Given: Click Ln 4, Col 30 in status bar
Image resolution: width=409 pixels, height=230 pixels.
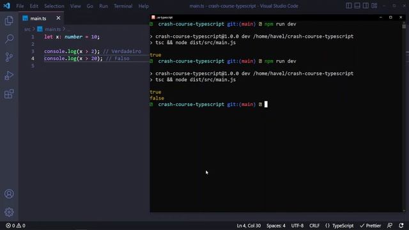Looking at the screenshot, I should [x=249, y=226].
